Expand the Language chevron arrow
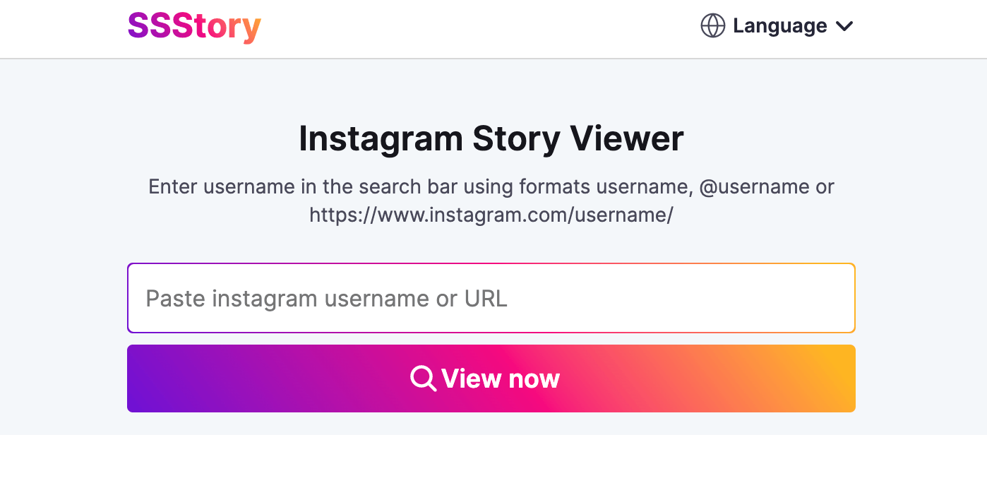987x483 pixels. [x=844, y=27]
